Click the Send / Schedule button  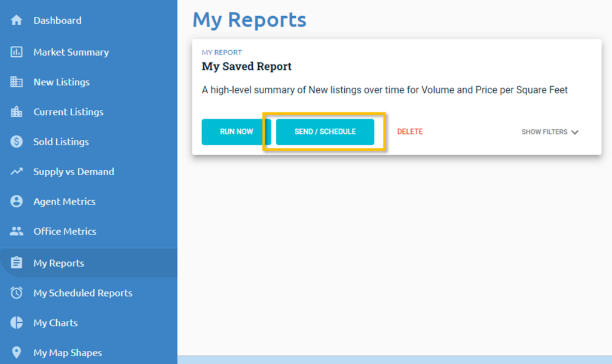coord(325,131)
